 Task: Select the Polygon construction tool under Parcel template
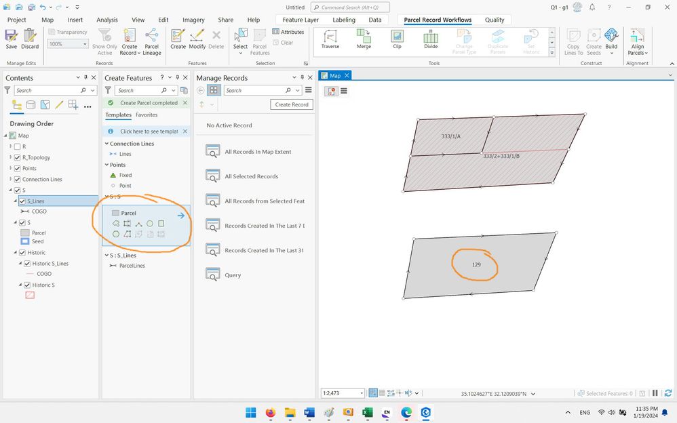coord(116,224)
